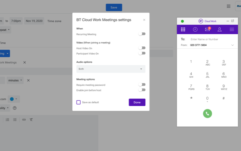Expand the From number dropdown chevron
This screenshot has width=241, height=151.
pos(232,45)
